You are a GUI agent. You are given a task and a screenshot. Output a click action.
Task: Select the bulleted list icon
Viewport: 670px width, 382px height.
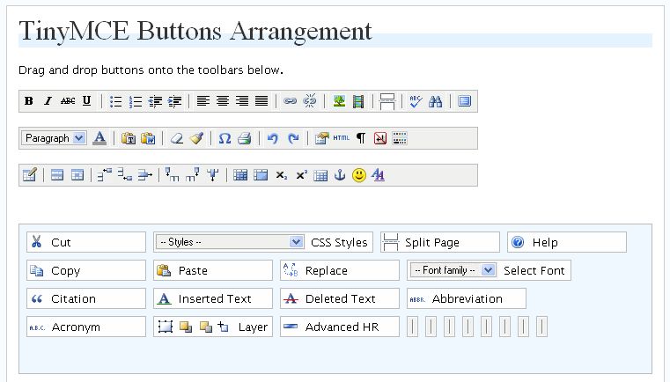coord(115,101)
